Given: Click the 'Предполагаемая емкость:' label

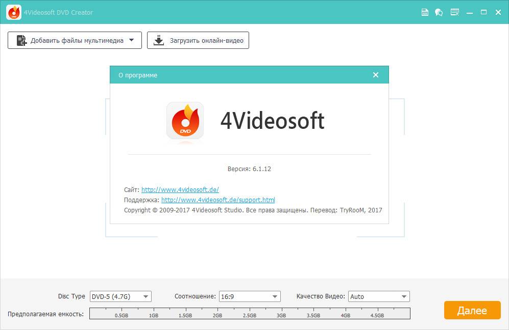Looking at the screenshot, I should [x=45, y=314].
